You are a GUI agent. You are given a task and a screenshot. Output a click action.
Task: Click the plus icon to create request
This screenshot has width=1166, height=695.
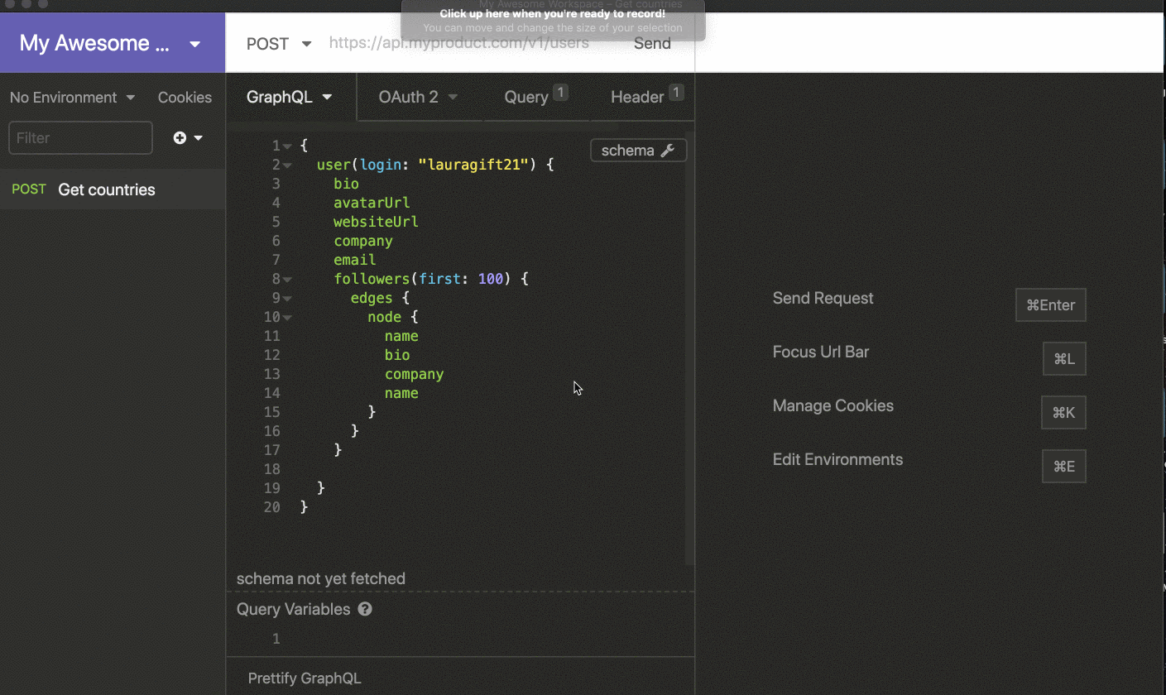coord(180,138)
